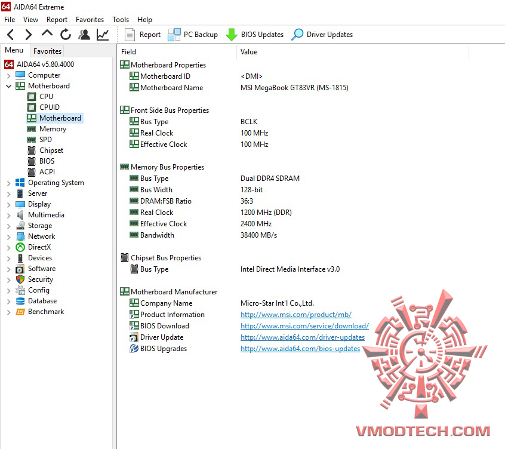Expand the Computer tree node

point(9,76)
